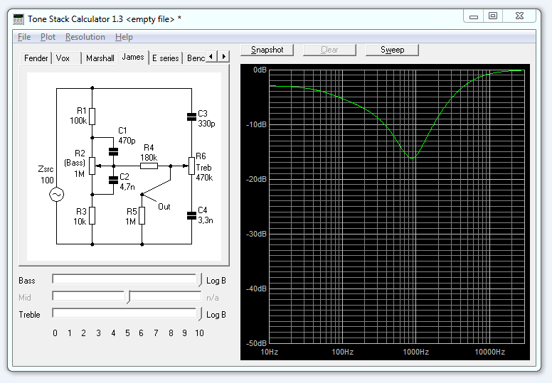This screenshot has width=552, height=383.
Task: Switch to the Marshall tab
Action: [100, 58]
